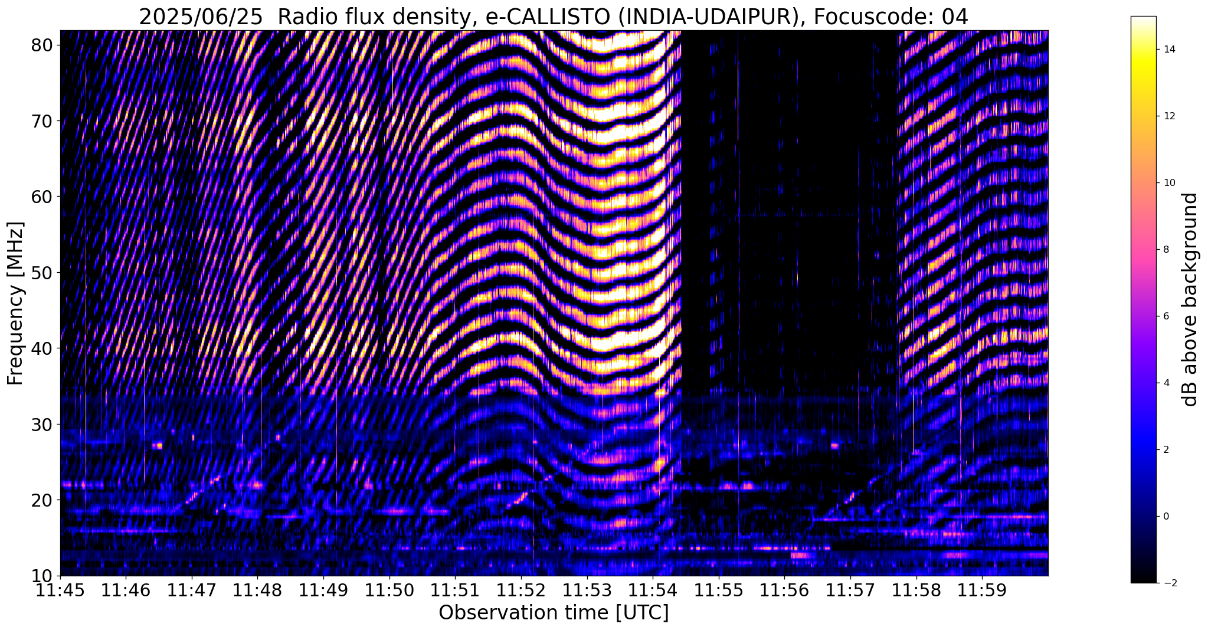The height and width of the screenshot is (630, 1208).
Task: Click the colorbar tick value 0
Action: coord(1166,517)
